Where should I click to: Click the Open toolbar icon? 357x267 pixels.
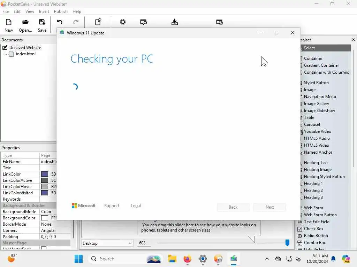pos(25,22)
